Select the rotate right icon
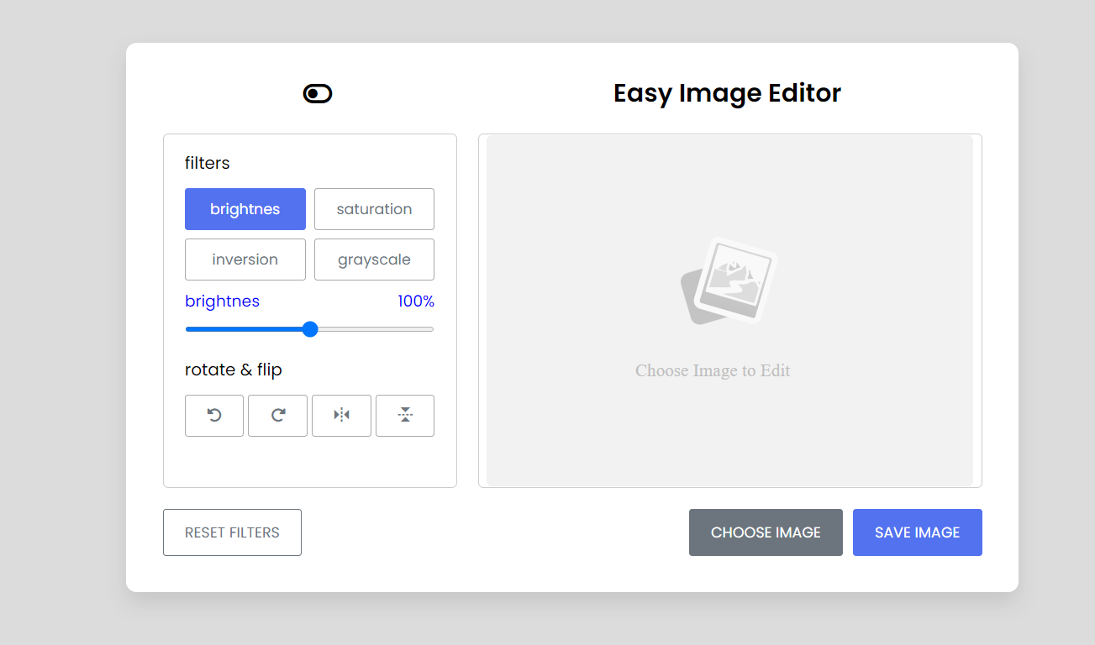 click(x=277, y=415)
